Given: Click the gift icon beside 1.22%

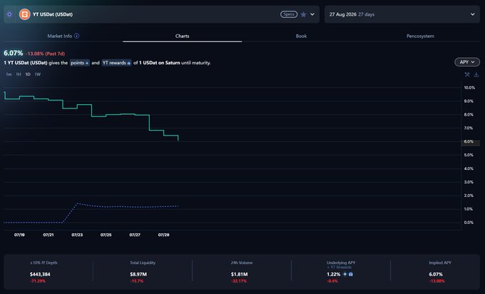Looking at the screenshot, I should click(351, 274).
